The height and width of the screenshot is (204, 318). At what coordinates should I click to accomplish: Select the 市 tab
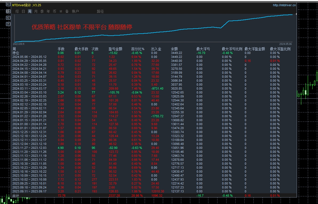(x=54, y=11)
